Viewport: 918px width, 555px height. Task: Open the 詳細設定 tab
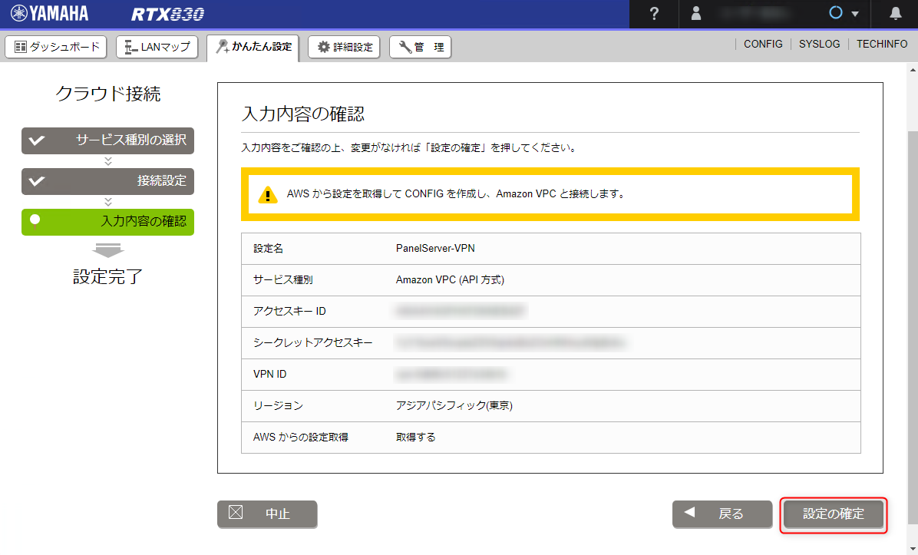click(x=345, y=47)
